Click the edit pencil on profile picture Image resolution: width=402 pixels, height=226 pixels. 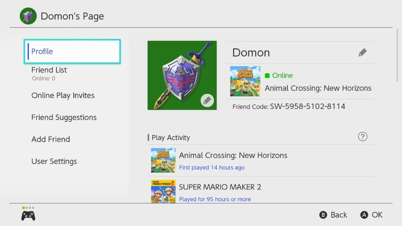[207, 100]
